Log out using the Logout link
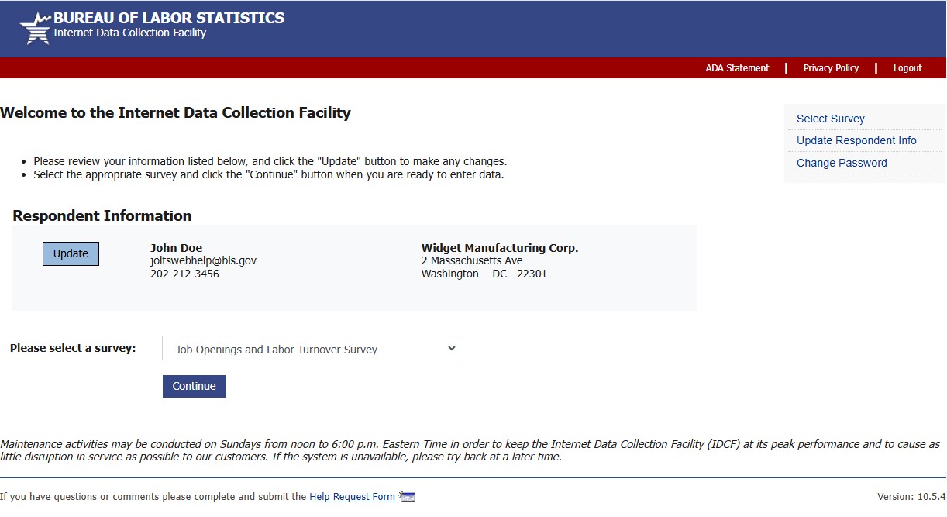Image resolution: width=947 pixels, height=517 pixels. (907, 68)
